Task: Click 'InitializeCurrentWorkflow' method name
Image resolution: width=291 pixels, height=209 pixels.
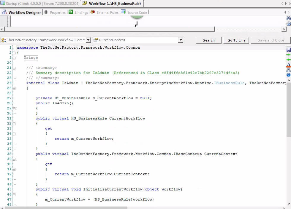Action: click(x=113, y=189)
